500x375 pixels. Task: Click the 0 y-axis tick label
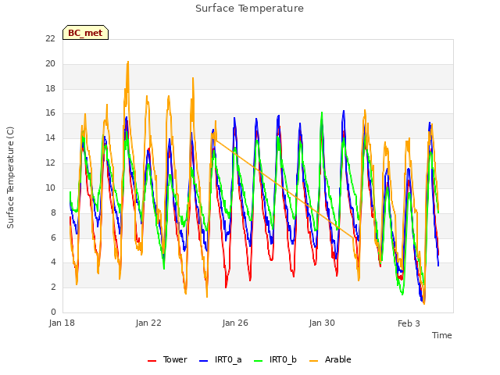53,312
